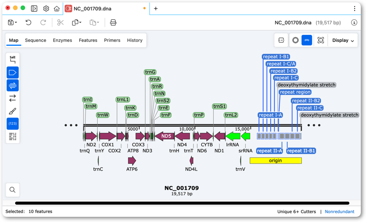Click the trnW feature label
Viewport: 366px width, 222px height.
[x=103, y=115]
